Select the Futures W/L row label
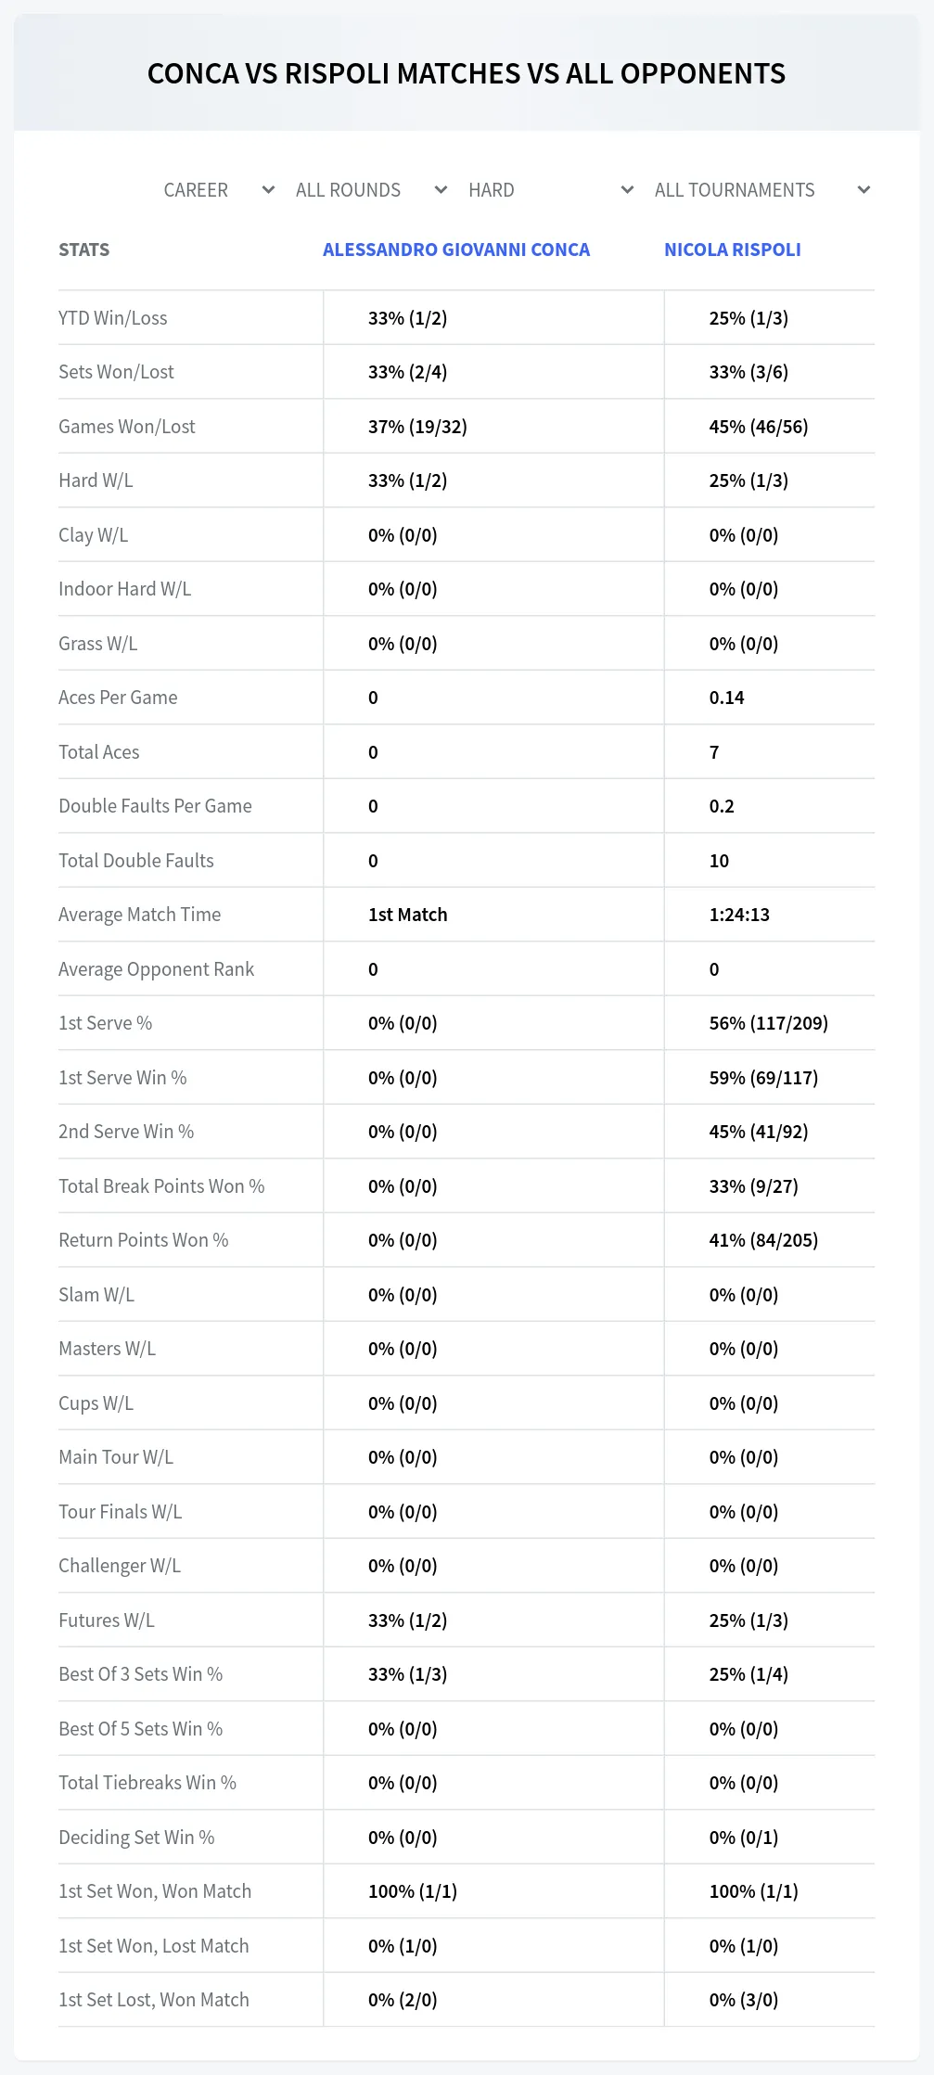The width and height of the screenshot is (934, 2075). click(x=107, y=1620)
